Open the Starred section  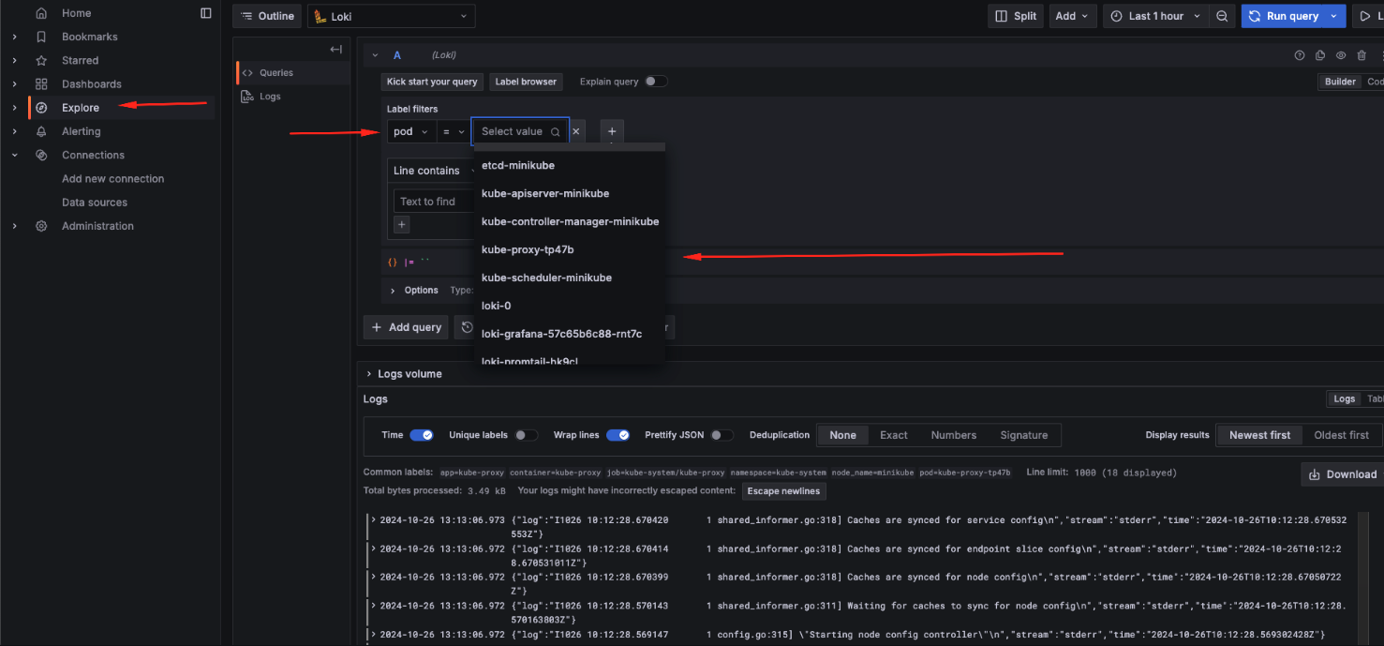tap(80, 60)
